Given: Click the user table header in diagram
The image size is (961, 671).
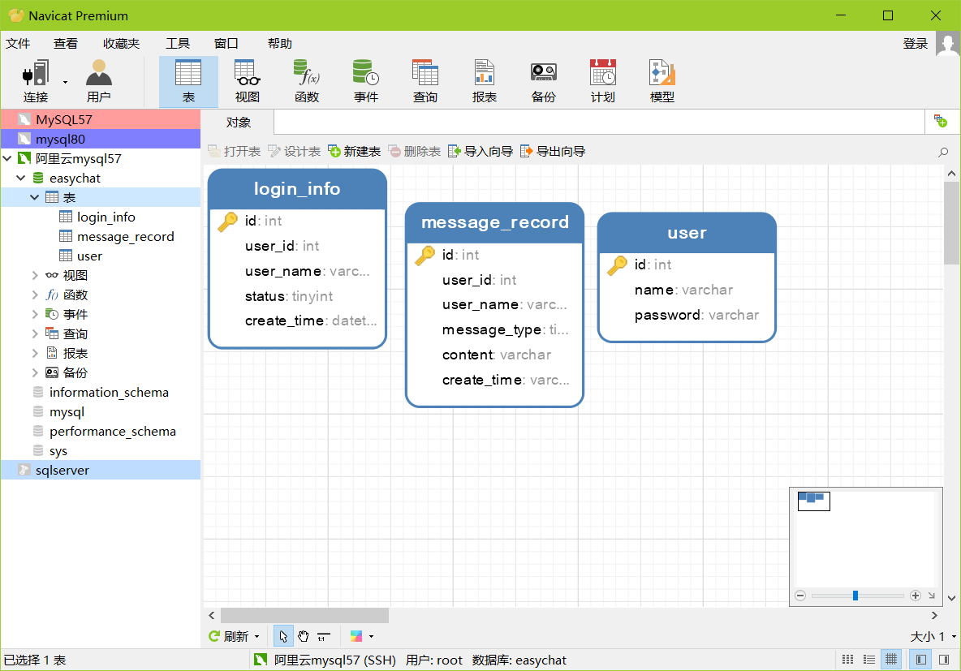Looking at the screenshot, I should (x=687, y=233).
